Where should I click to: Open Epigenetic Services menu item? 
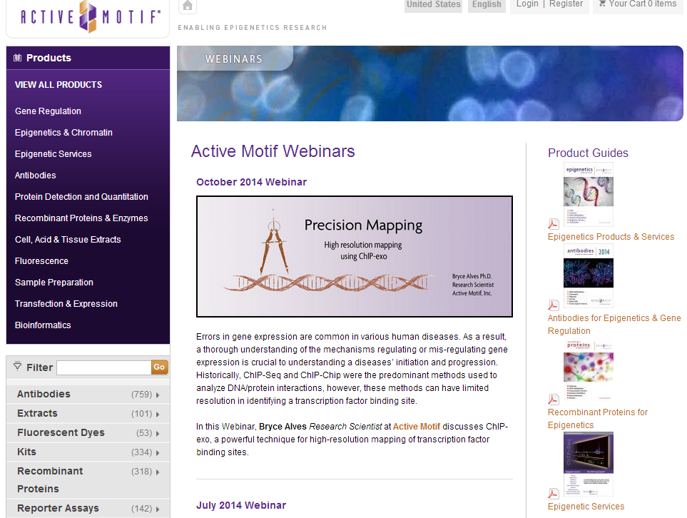tap(53, 154)
